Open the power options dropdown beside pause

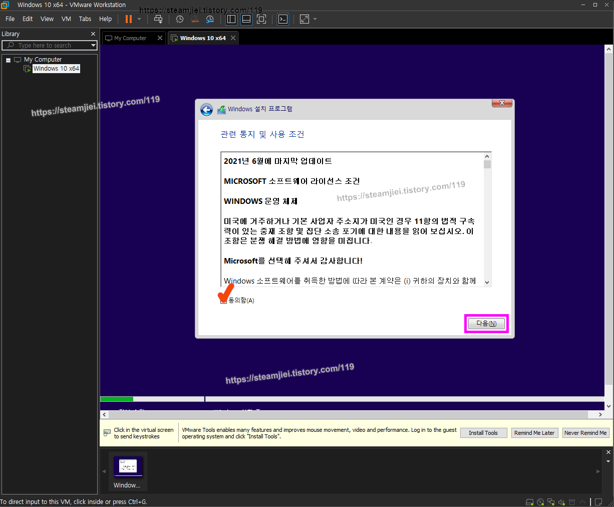(x=139, y=19)
